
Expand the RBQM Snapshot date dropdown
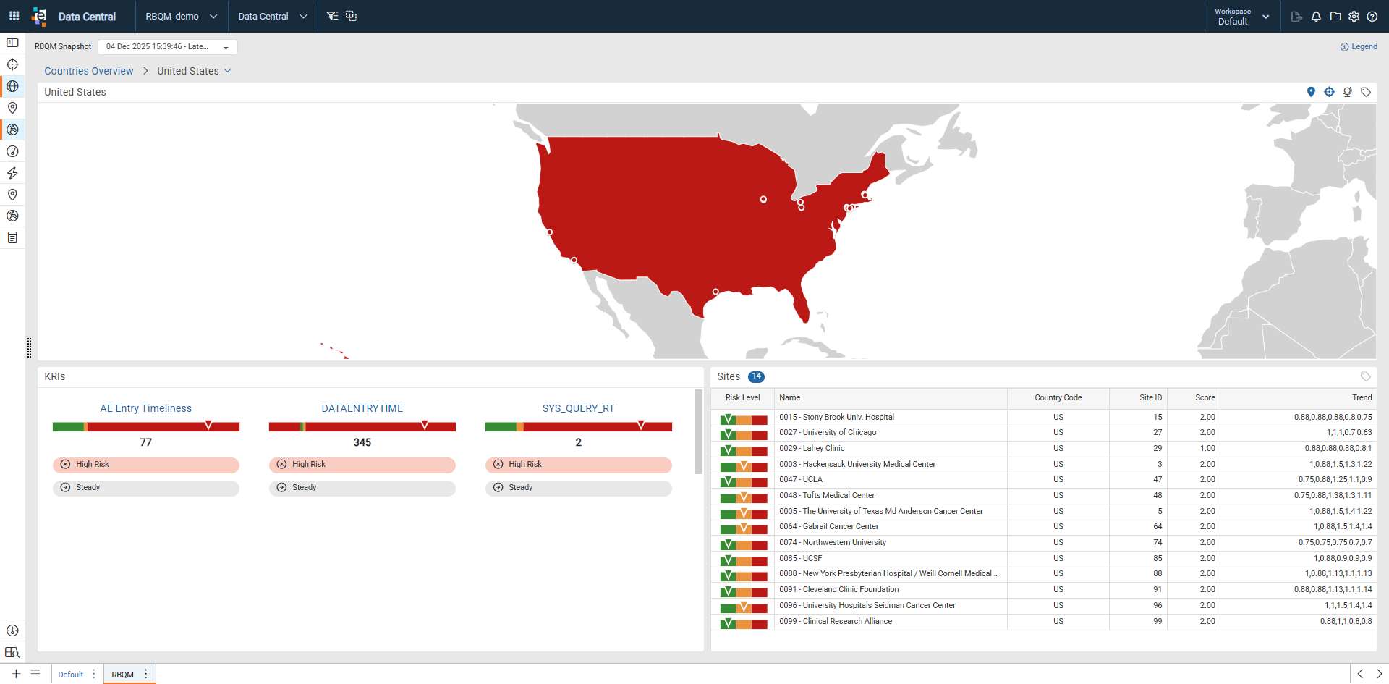(x=168, y=47)
